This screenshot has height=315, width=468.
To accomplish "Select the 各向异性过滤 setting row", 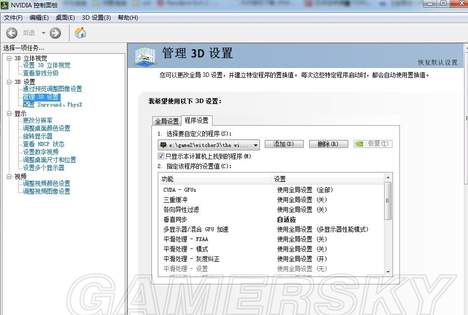I will click(x=271, y=210).
